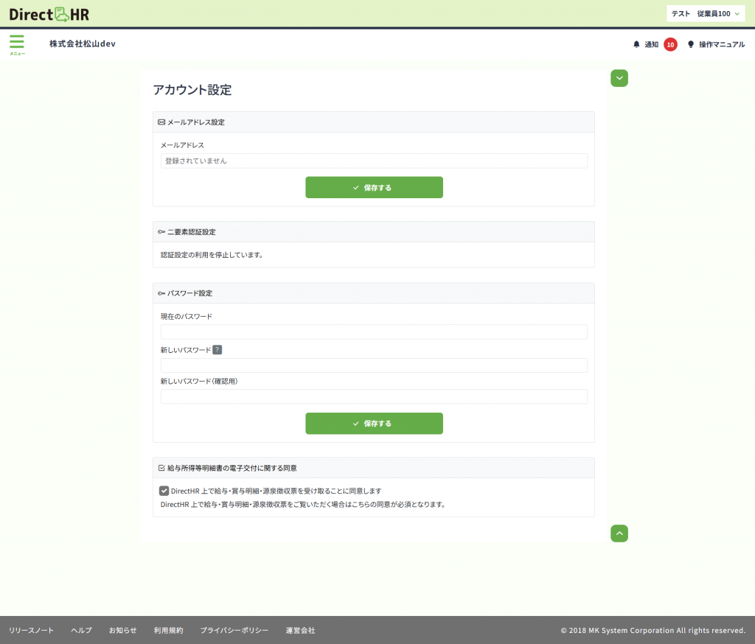Click the green scroll-up arrow button
755x644 pixels.
(619, 533)
